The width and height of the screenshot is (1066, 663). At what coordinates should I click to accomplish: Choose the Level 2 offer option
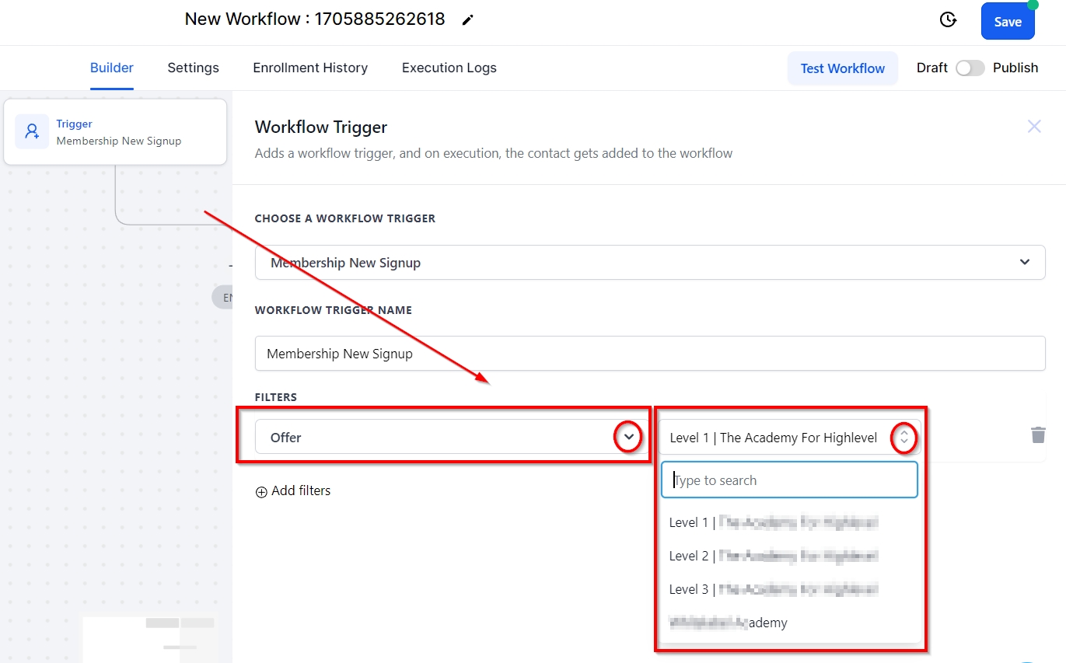(773, 556)
